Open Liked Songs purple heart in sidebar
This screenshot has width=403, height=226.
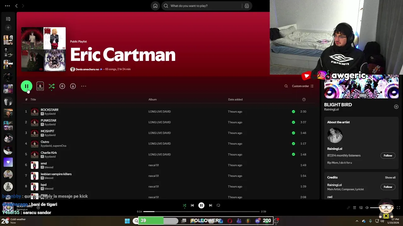pyautogui.click(x=8, y=162)
